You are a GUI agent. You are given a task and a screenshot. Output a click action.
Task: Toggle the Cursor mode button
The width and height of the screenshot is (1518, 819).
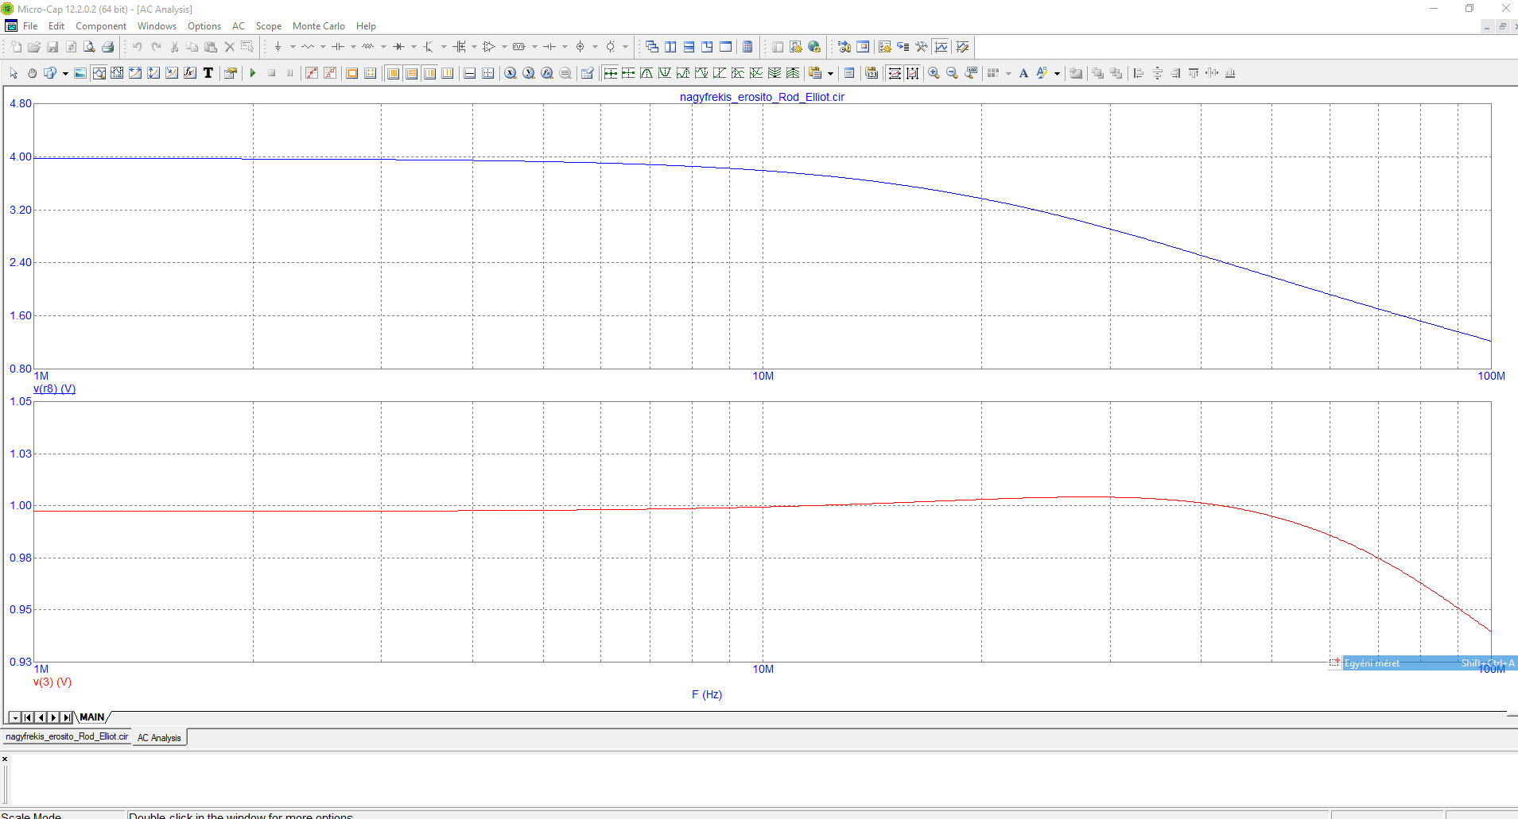tap(117, 73)
